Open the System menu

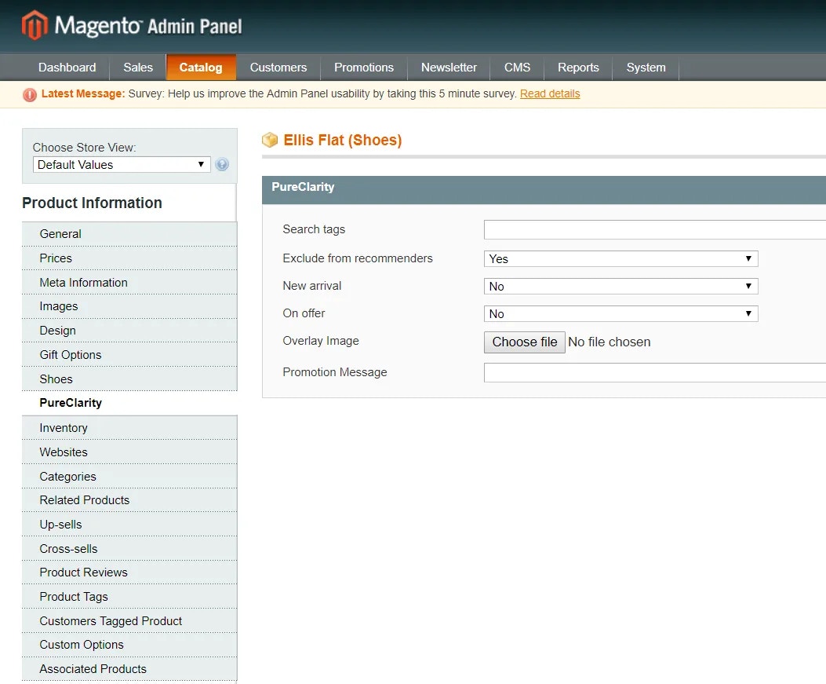tap(646, 68)
